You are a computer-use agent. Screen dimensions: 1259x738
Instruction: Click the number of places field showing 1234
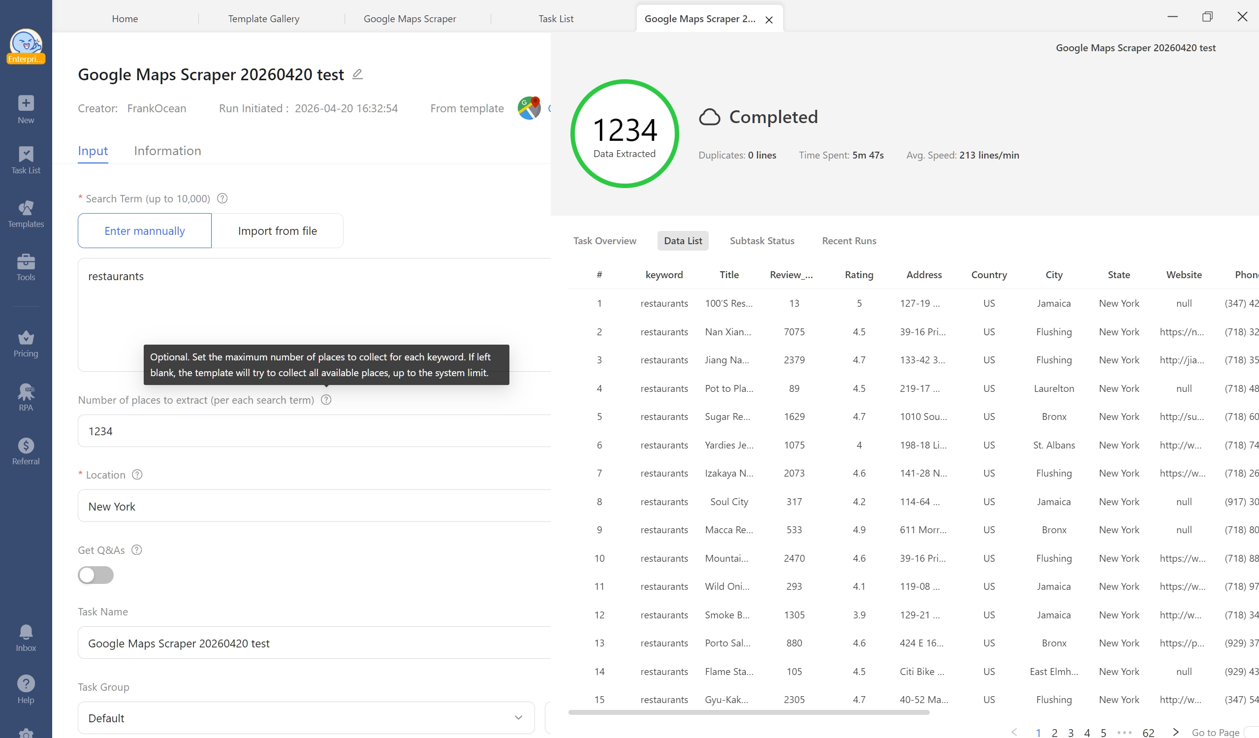pyautogui.click(x=314, y=431)
